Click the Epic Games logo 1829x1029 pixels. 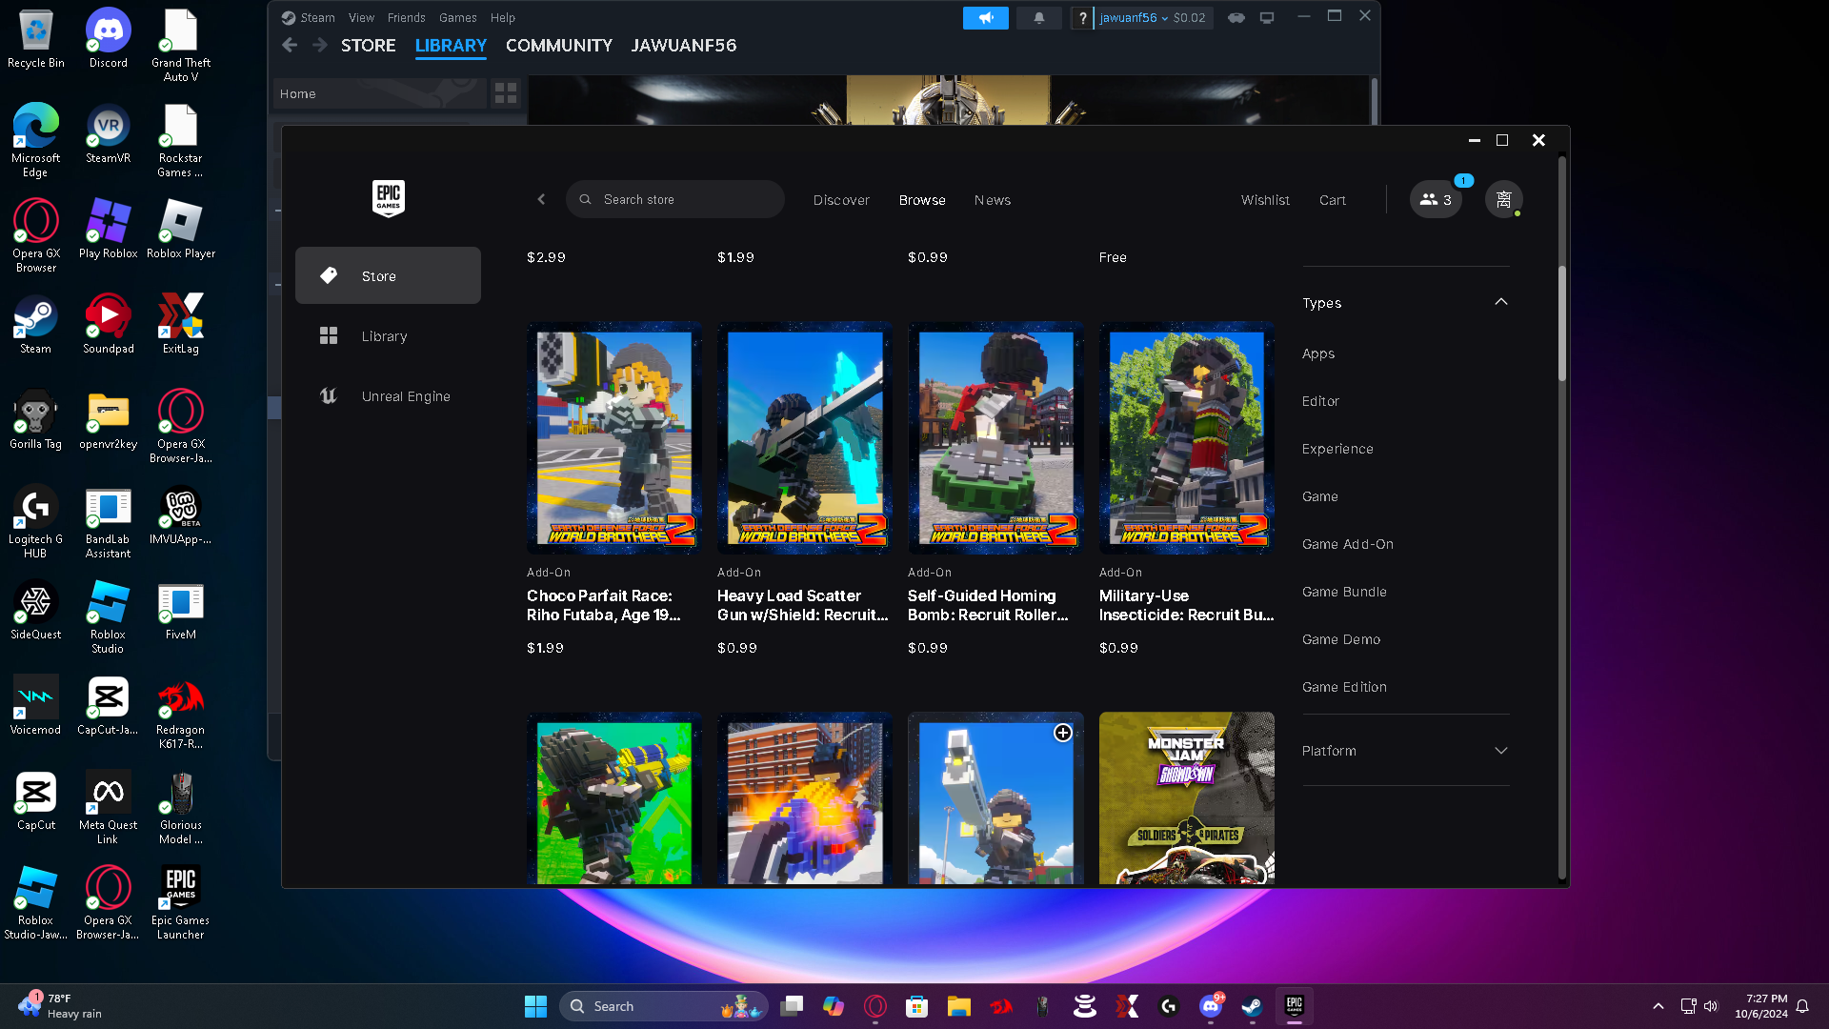[388, 198]
